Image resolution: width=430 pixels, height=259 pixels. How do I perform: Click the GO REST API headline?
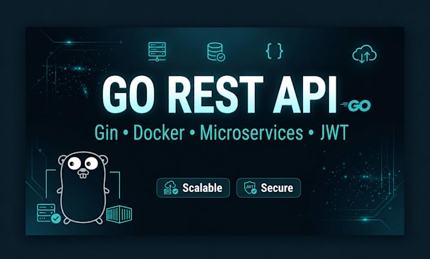219,95
